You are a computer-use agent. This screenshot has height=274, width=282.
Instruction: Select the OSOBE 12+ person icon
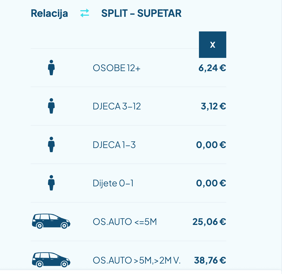click(51, 68)
